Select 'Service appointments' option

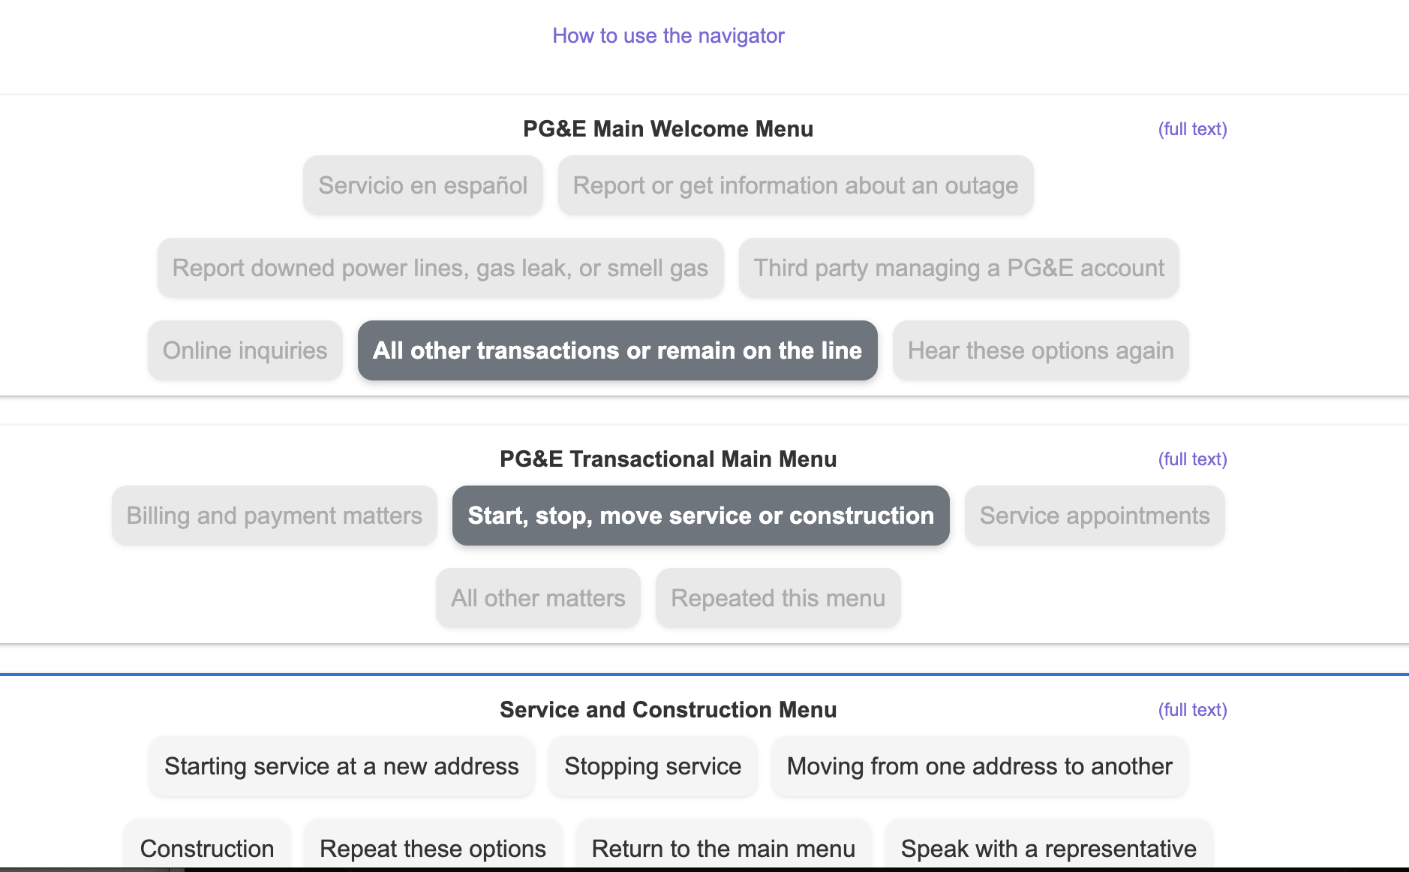click(x=1094, y=516)
